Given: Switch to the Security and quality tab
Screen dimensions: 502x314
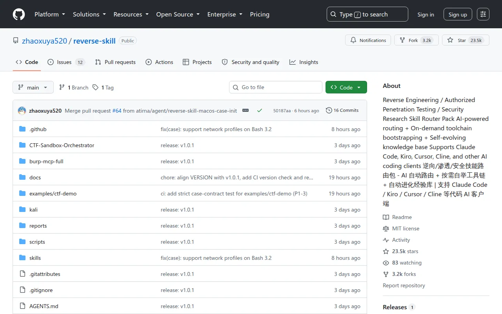Looking at the screenshot, I should tap(251, 62).
